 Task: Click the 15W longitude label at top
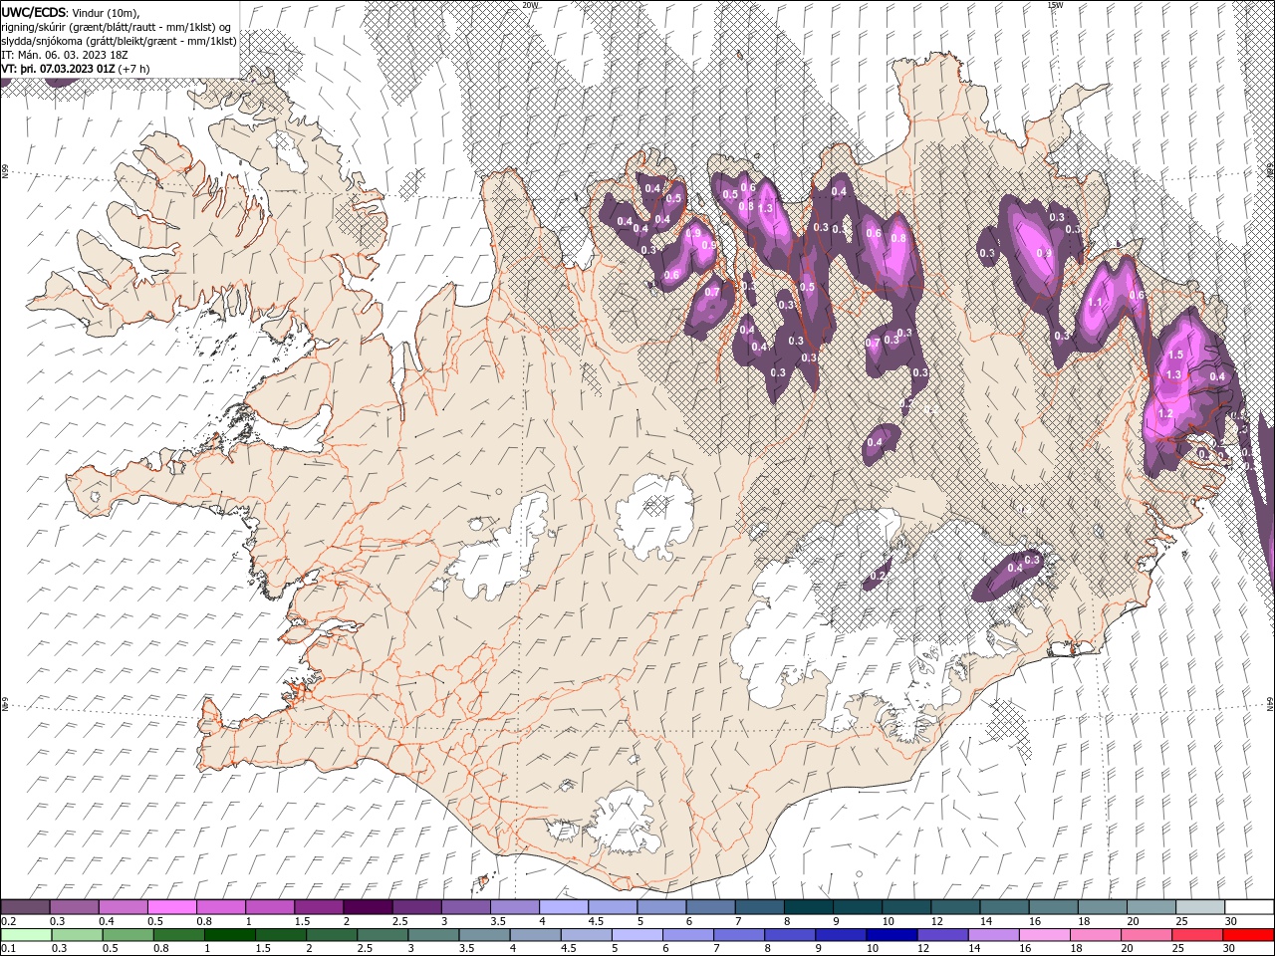1054,4
